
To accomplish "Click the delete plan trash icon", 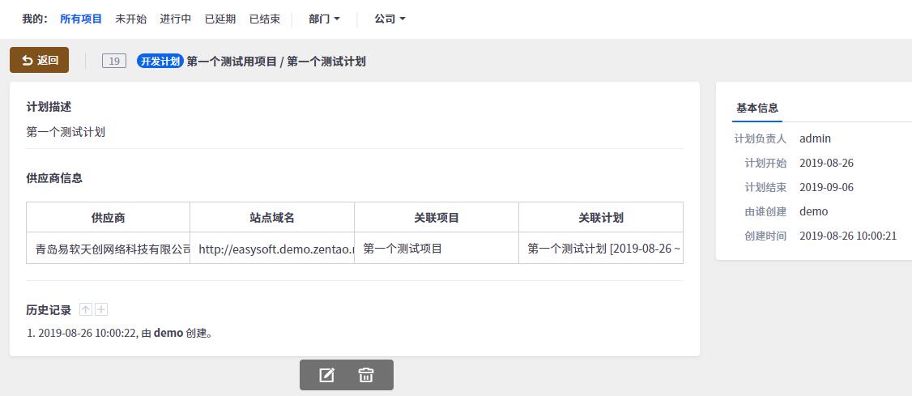I will tap(366, 375).
